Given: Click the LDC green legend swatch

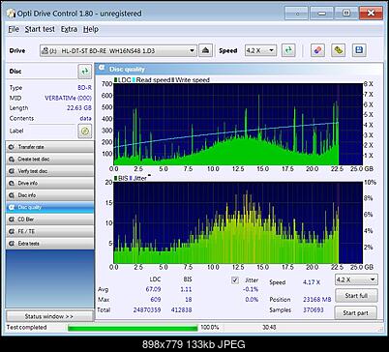Looking at the screenshot, I should coord(115,79).
